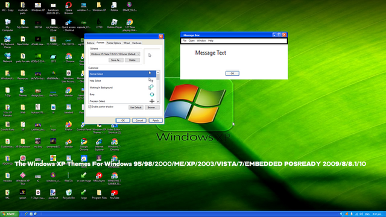
Task: Open the Network desktop icon
Action: pyautogui.click(x=8, y=58)
